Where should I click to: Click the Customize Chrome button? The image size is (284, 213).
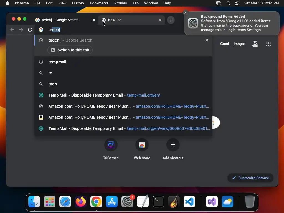pyautogui.click(x=250, y=178)
